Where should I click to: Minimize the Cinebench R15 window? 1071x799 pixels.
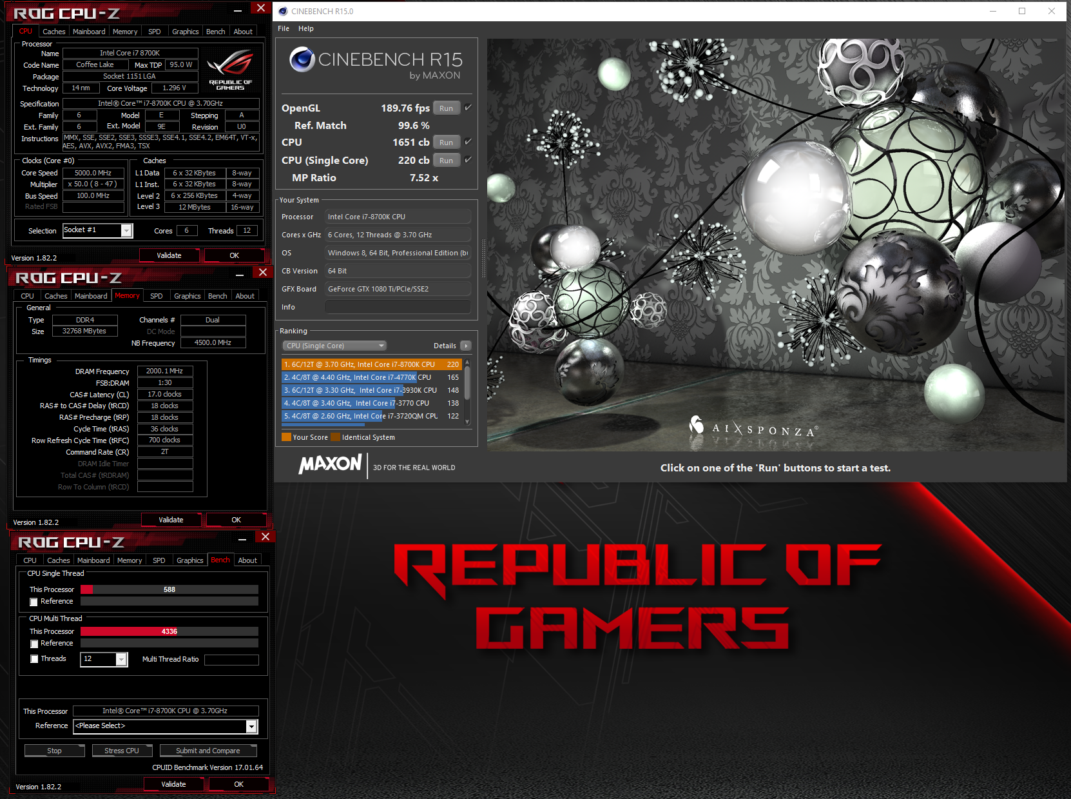(992, 11)
